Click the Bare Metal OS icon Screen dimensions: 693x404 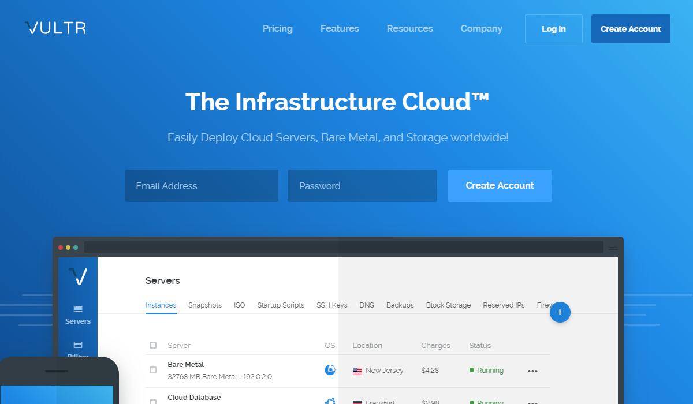(x=330, y=370)
